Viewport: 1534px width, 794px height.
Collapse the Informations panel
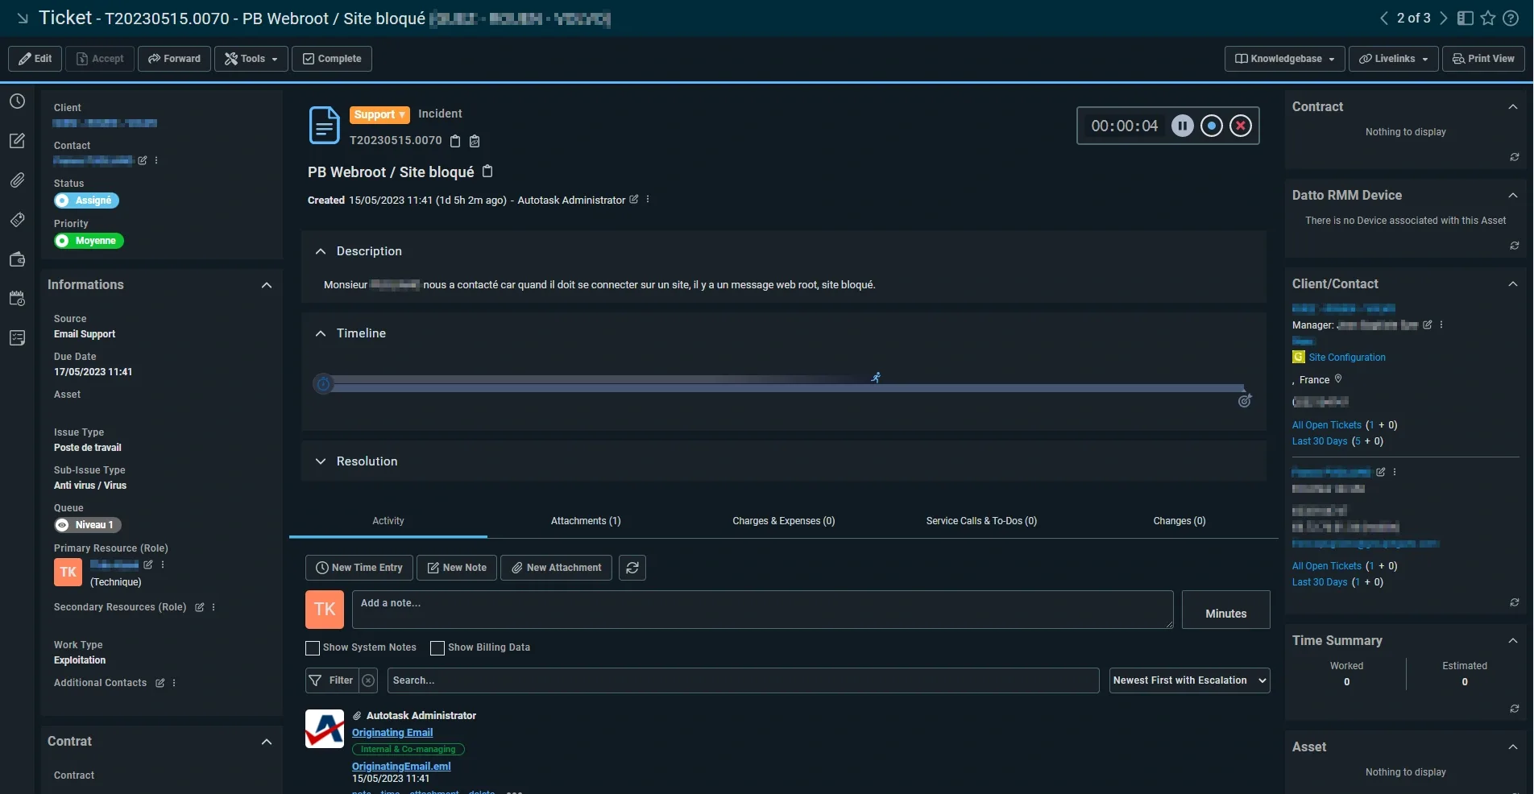(267, 285)
